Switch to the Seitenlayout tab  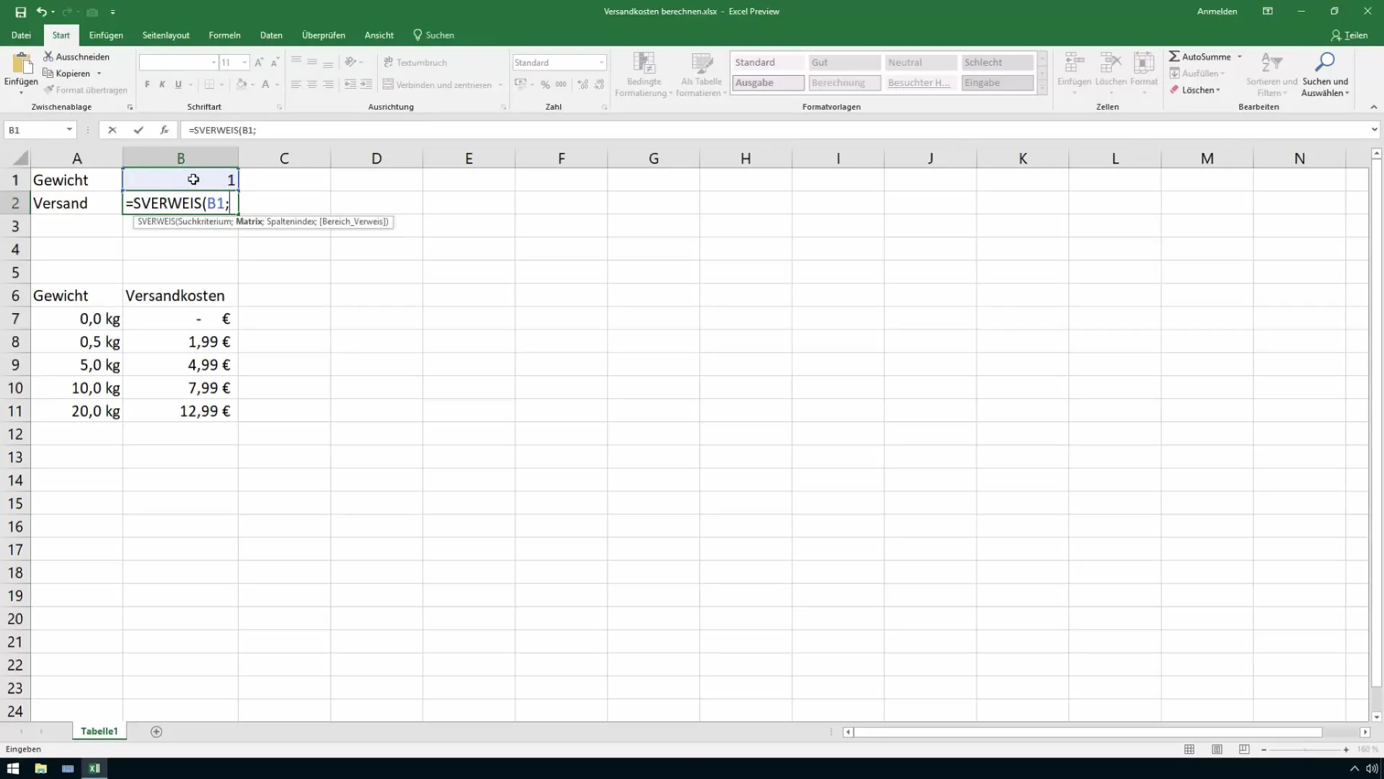pos(166,35)
